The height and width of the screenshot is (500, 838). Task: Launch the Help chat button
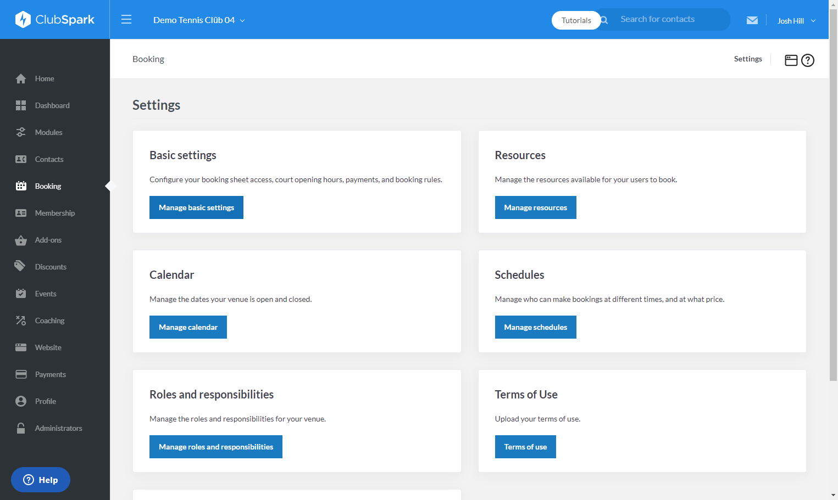(x=41, y=480)
